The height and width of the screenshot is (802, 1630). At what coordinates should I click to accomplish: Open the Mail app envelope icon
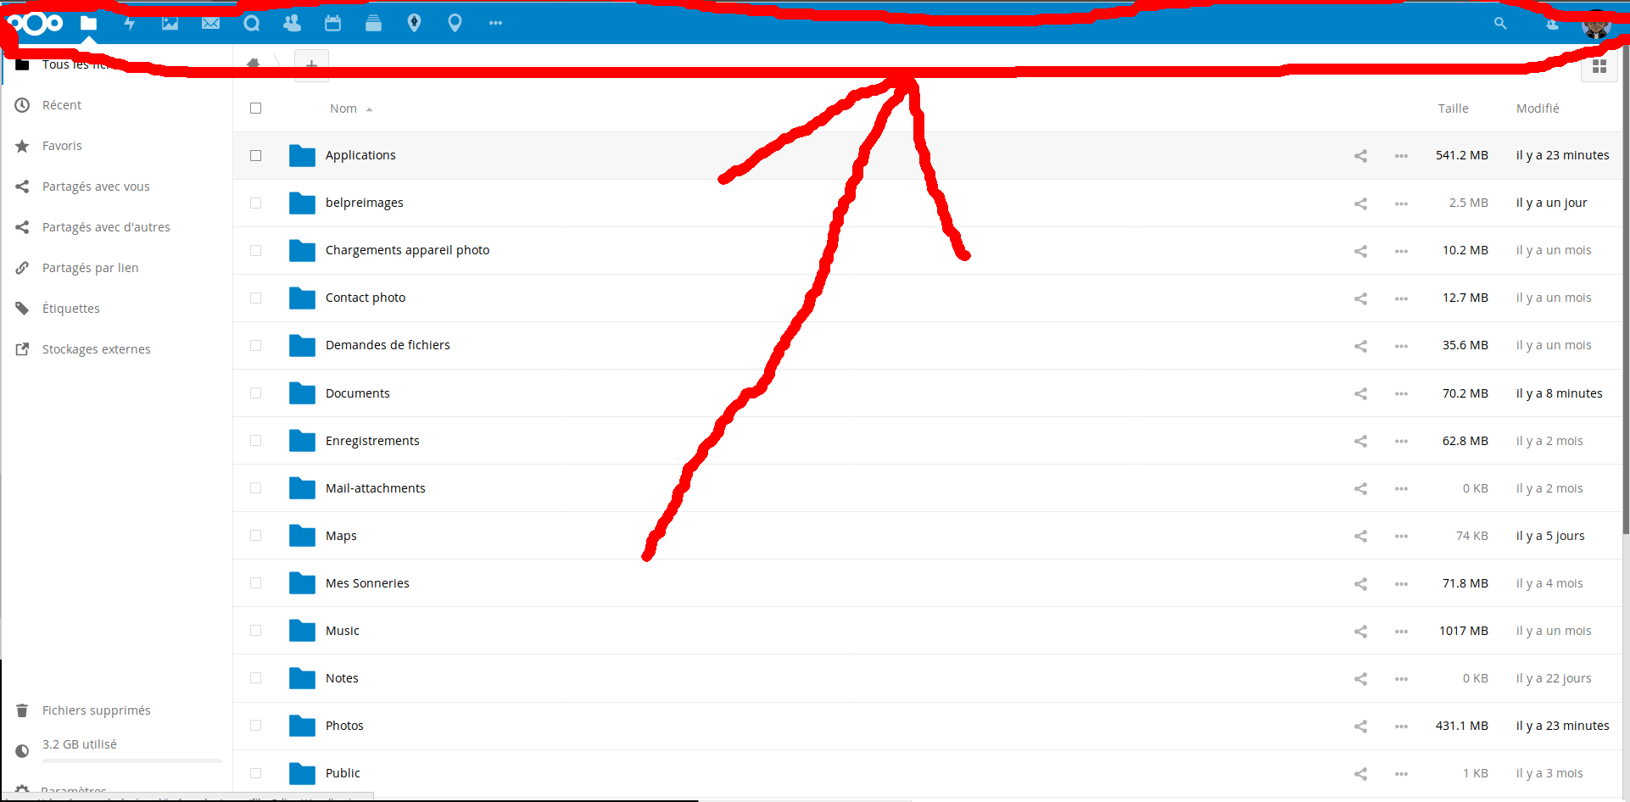tap(210, 23)
